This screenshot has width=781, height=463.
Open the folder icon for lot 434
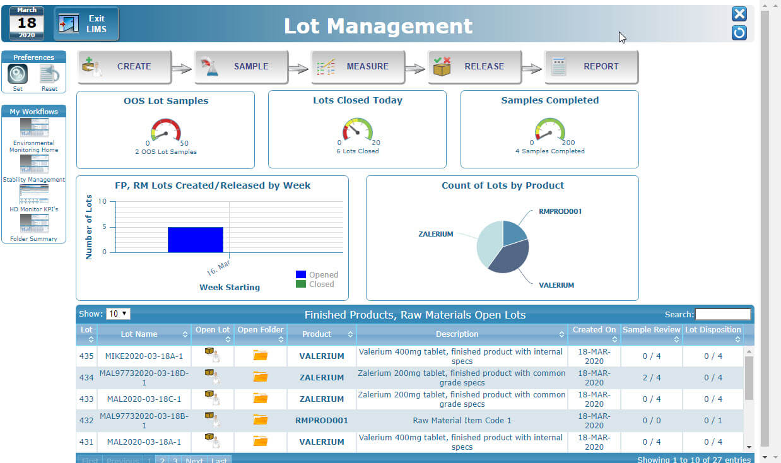[x=260, y=377]
